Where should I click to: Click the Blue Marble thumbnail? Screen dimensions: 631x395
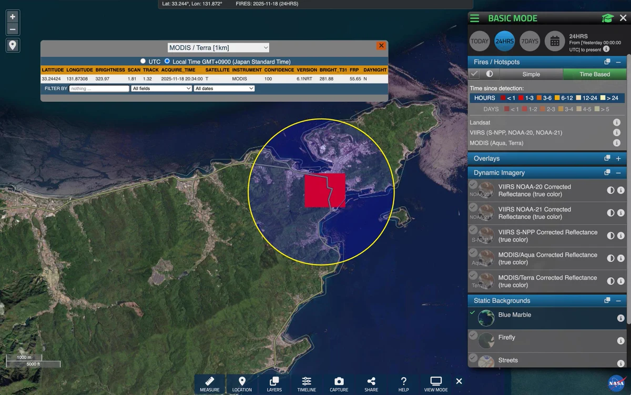[486, 318]
